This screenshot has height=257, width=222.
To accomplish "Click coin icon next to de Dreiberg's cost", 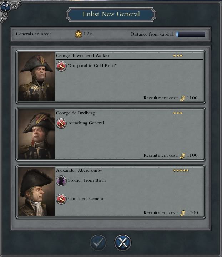I will [x=183, y=155].
